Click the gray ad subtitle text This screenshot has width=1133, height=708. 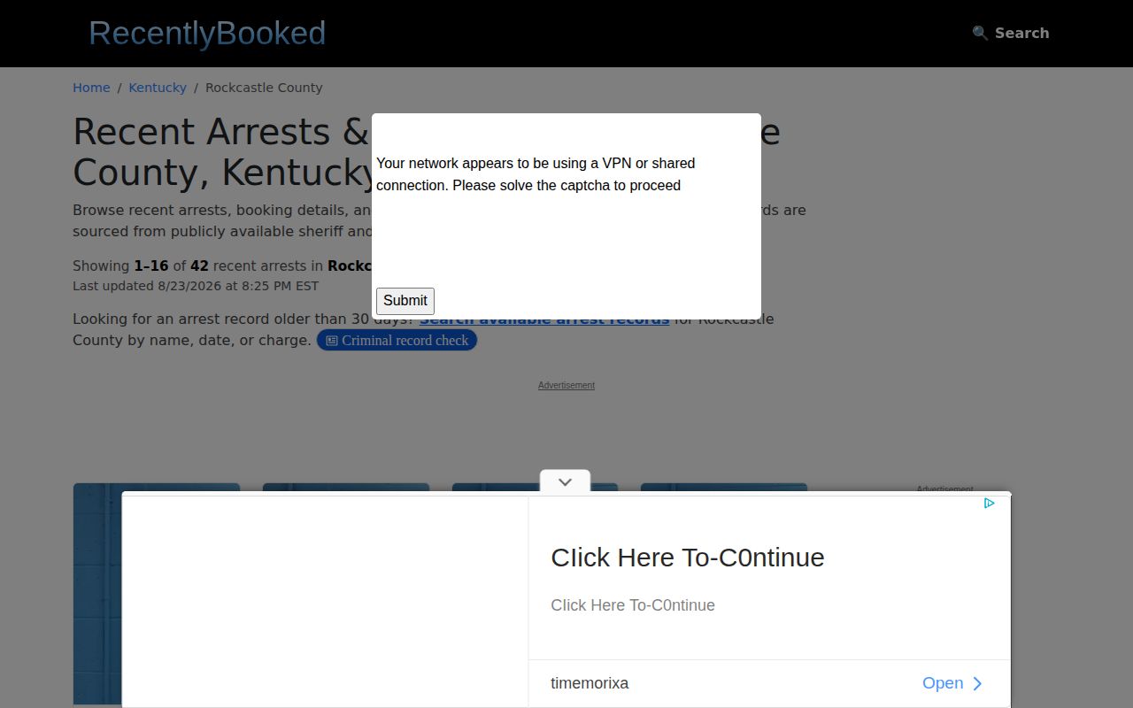click(x=633, y=605)
